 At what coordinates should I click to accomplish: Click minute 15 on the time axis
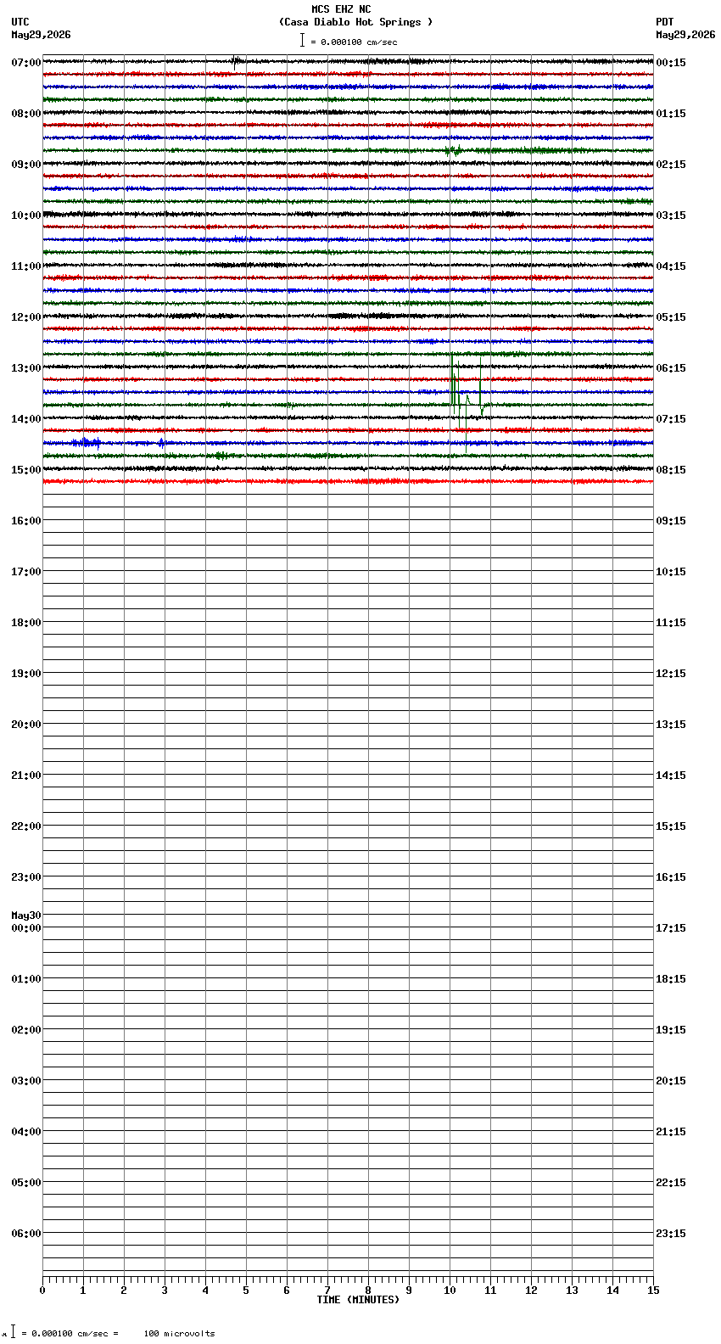click(x=653, y=1291)
